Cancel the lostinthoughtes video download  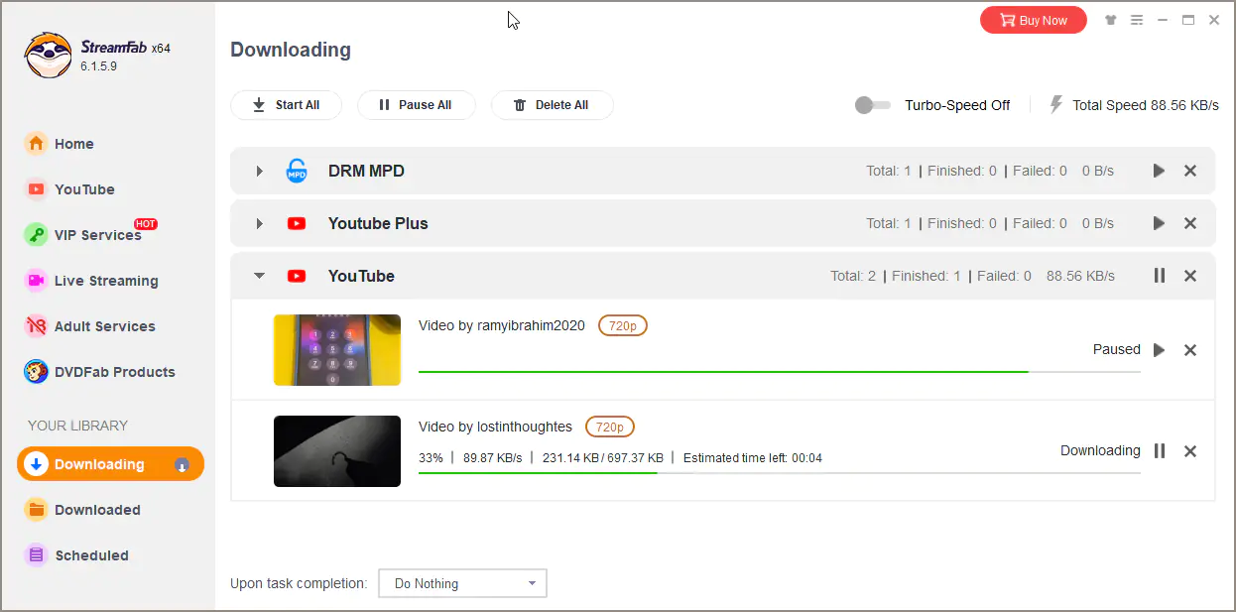[x=1190, y=450]
